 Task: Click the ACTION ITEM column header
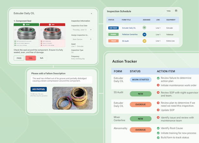tap(166, 71)
